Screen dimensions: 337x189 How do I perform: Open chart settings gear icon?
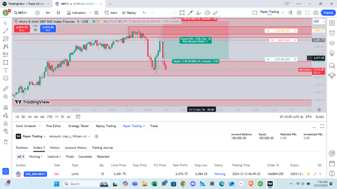pos(299,13)
